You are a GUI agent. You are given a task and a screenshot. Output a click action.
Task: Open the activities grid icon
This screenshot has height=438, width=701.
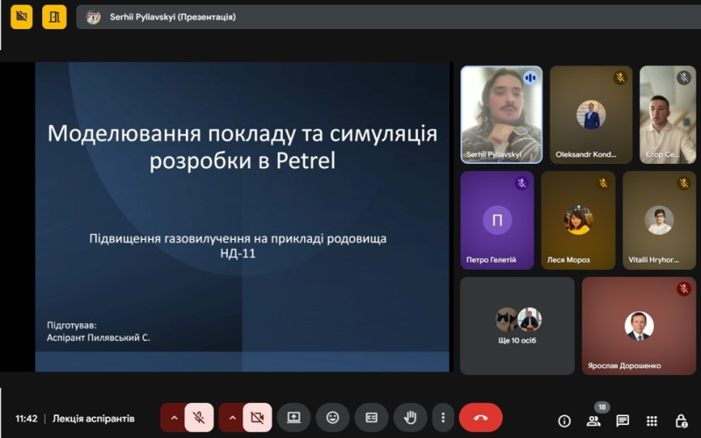(652, 420)
